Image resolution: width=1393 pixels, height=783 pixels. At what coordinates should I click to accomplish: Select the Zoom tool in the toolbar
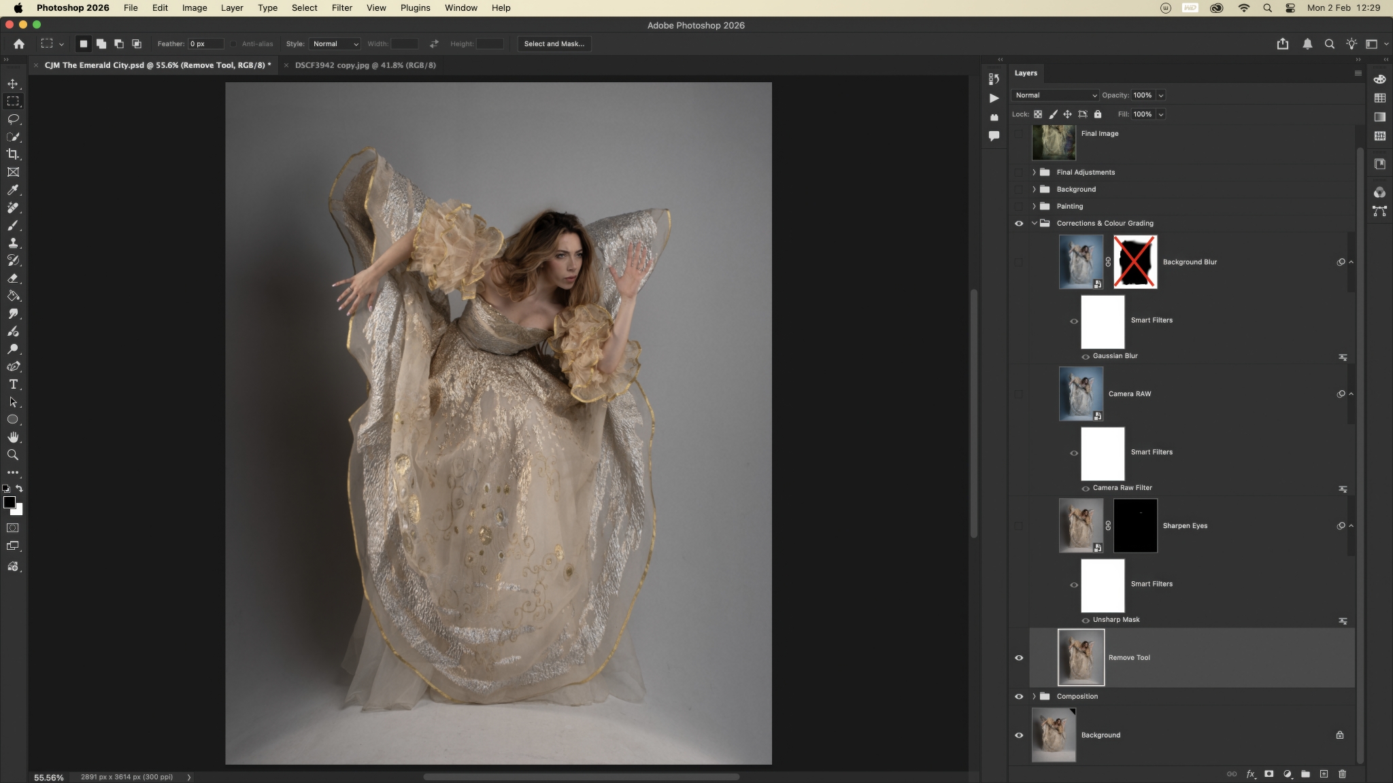[x=13, y=455]
